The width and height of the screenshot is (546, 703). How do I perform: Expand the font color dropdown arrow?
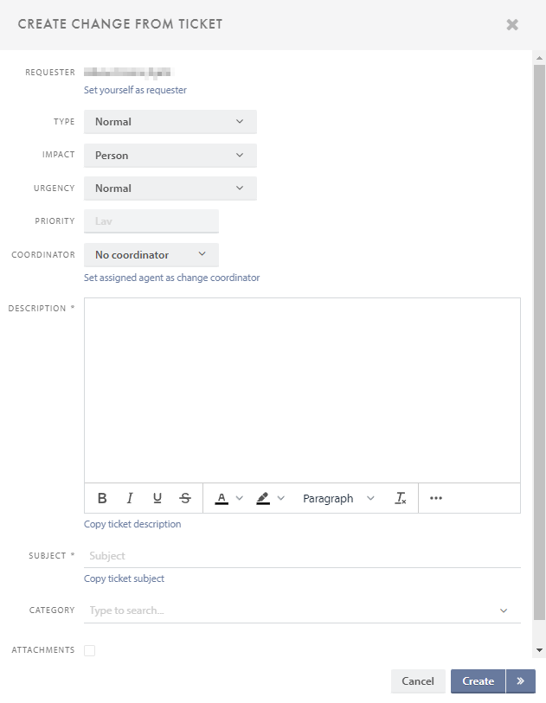[239, 498]
